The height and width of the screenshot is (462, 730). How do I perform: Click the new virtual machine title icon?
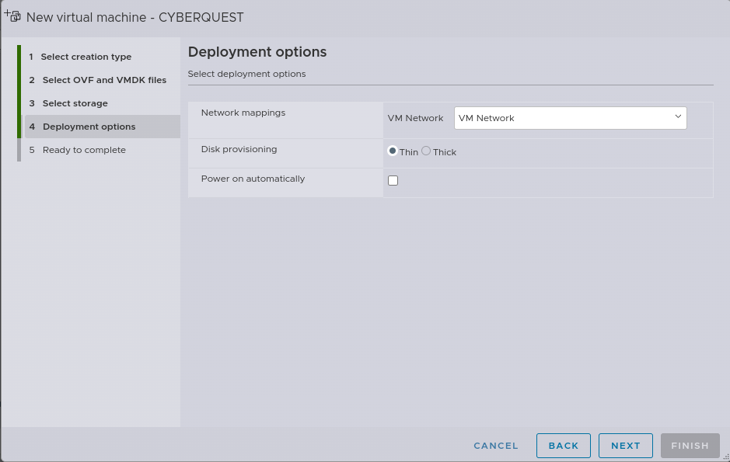tap(12, 16)
